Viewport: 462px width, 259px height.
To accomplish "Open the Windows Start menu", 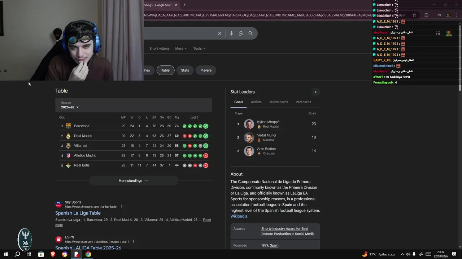I will [5, 254].
